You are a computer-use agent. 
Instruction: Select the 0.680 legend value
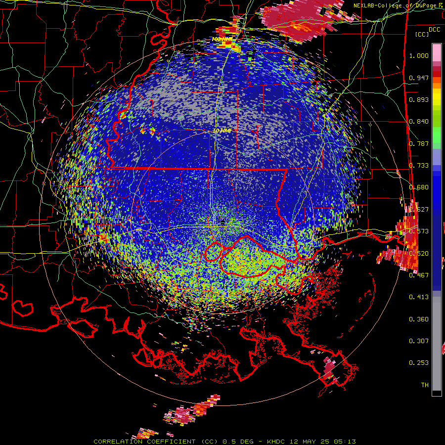[x=419, y=187]
